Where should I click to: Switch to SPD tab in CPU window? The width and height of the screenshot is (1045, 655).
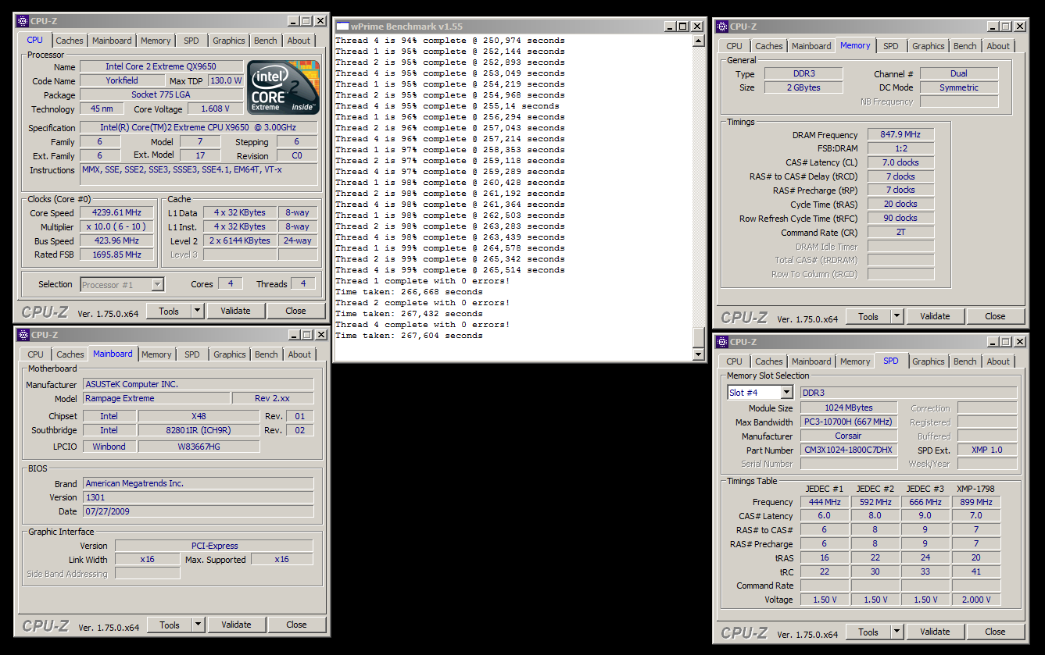coord(191,41)
